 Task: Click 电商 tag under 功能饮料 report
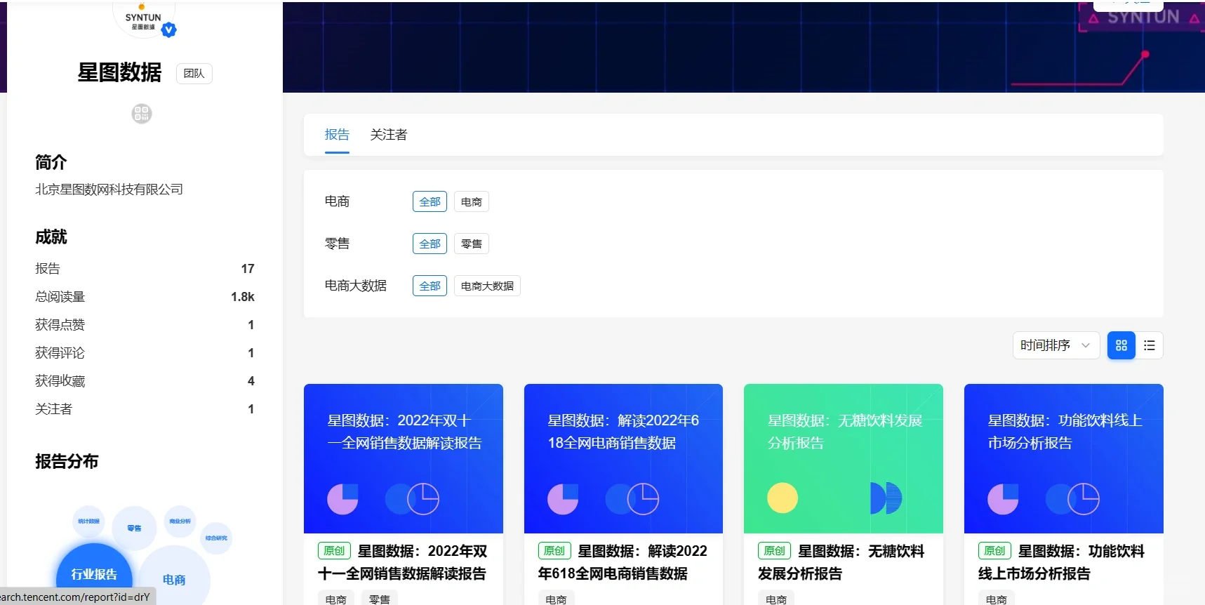997,599
